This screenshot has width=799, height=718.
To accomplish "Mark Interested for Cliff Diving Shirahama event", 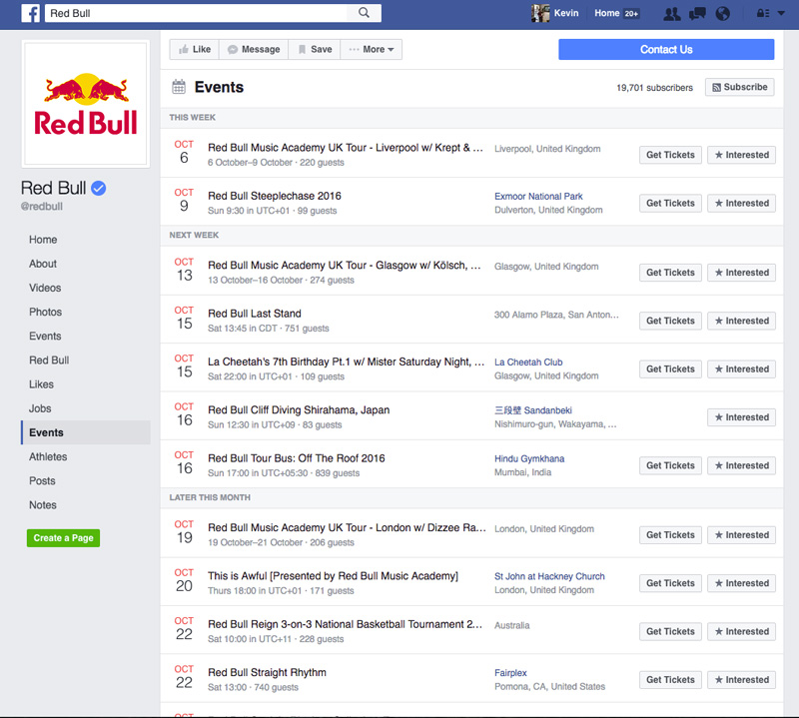I will point(741,417).
